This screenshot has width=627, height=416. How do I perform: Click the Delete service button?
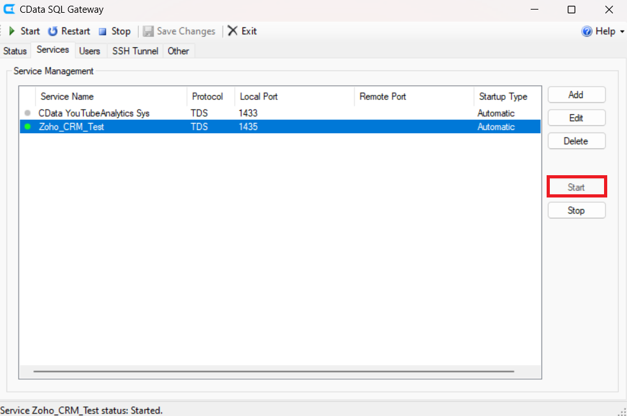(x=576, y=141)
